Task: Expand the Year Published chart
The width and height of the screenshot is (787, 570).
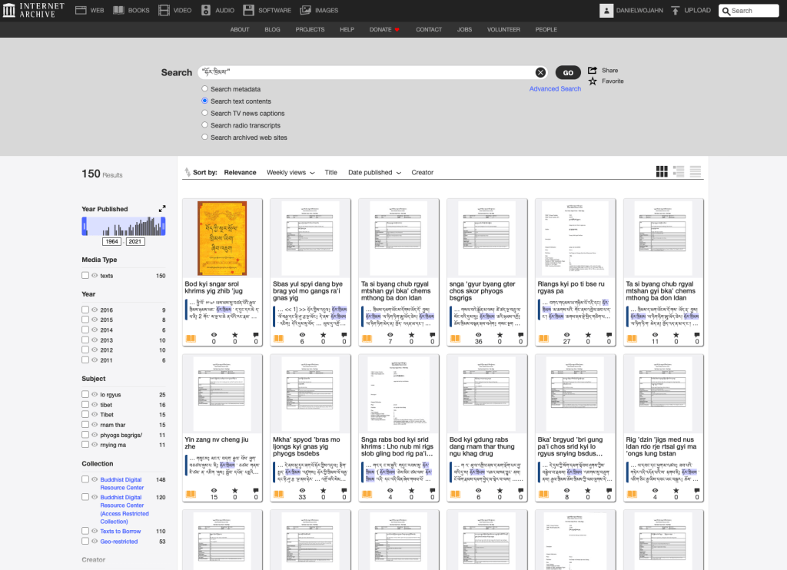Action: click(x=163, y=207)
